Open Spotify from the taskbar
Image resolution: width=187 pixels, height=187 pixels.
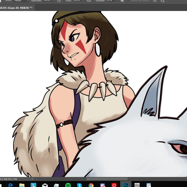click(x=68, y=185)
